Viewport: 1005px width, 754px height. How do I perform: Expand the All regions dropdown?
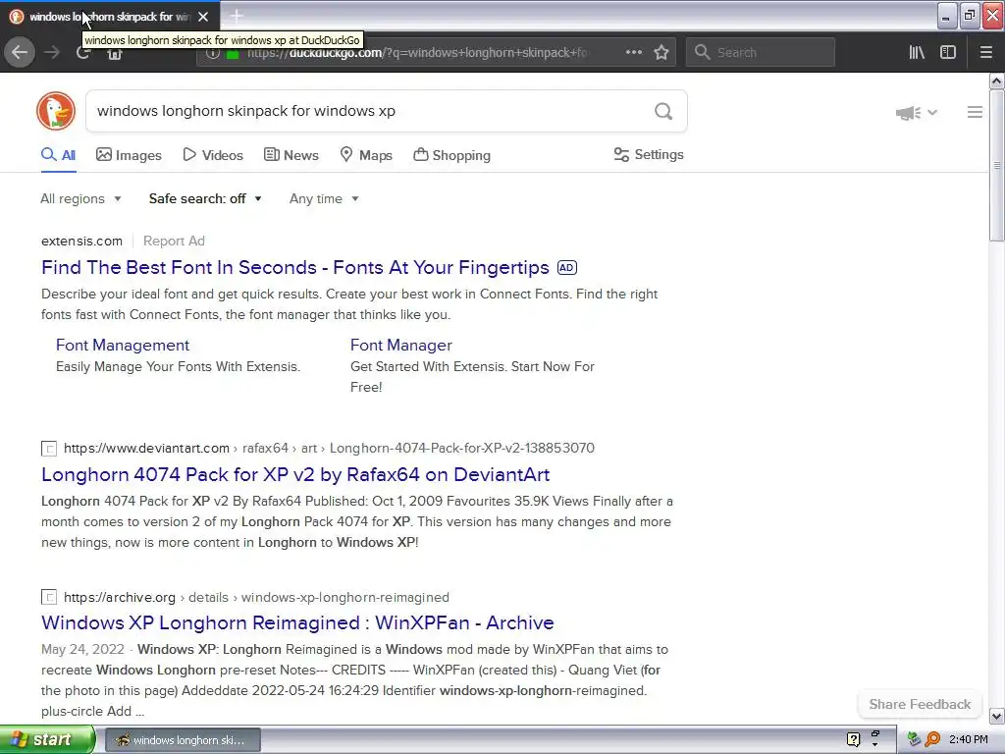click(x=80, y=198)
